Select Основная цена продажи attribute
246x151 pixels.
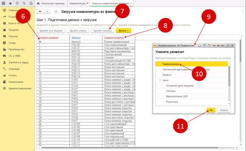tap(180, 86)
